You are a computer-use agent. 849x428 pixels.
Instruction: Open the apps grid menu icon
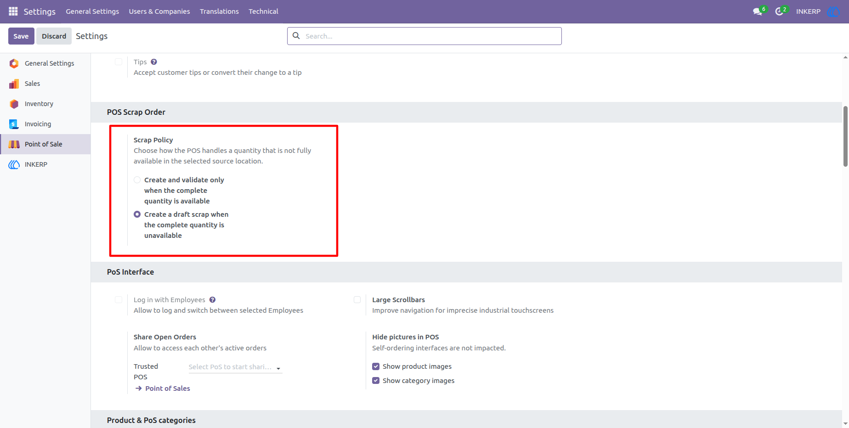pyautogui.click(x=13, y=11)
